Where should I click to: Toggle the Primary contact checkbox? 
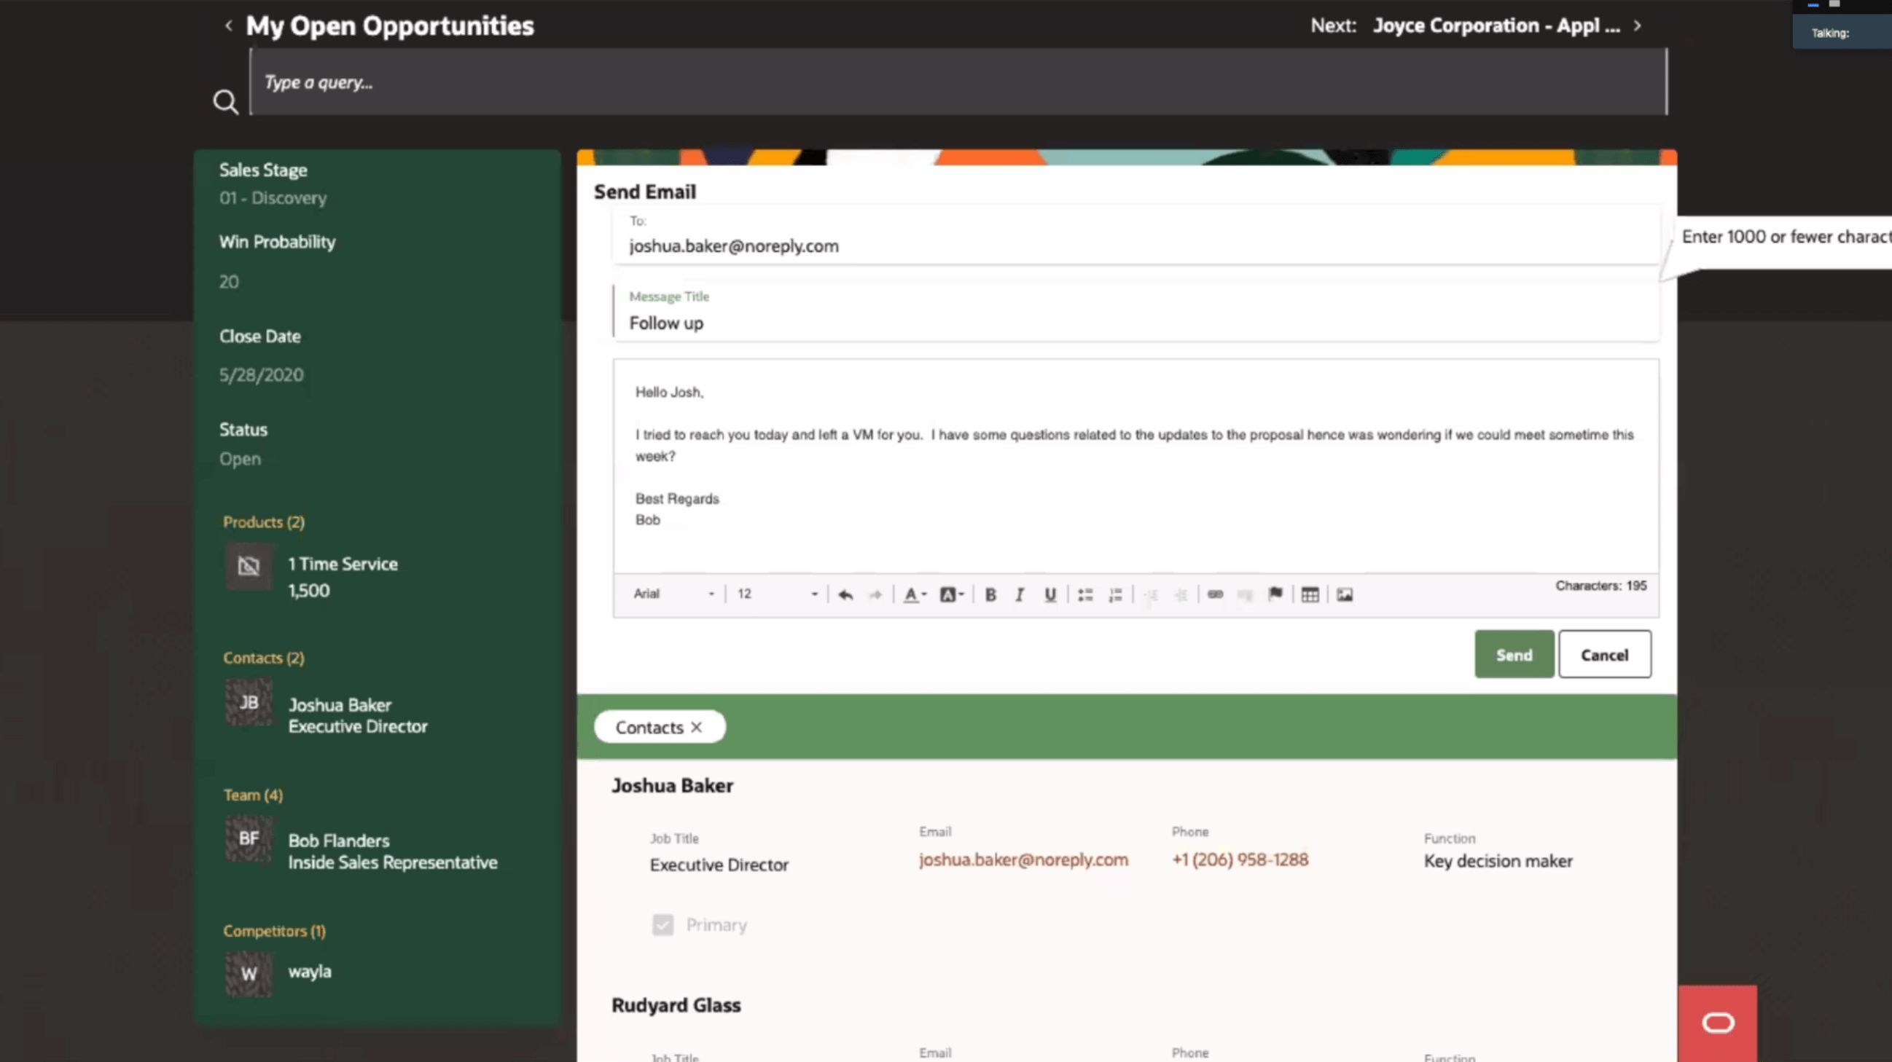click(662, 925)
